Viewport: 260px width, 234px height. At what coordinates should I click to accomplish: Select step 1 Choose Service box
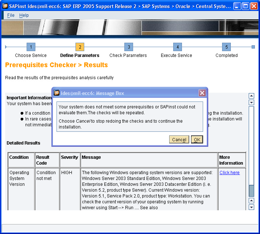(31, 47)
